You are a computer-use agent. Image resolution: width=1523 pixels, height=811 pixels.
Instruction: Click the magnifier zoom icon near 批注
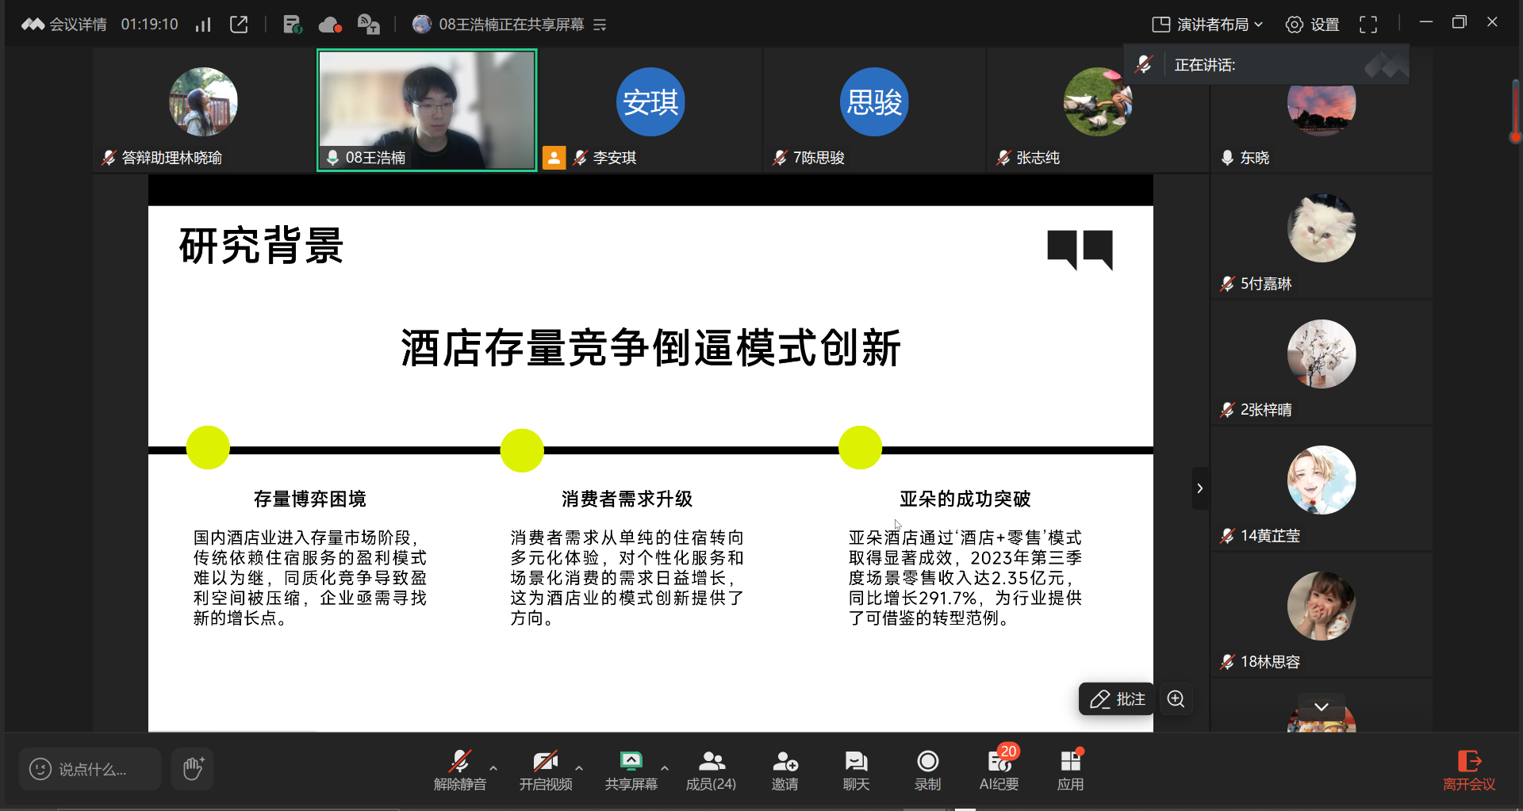[x=1176, y=699]
